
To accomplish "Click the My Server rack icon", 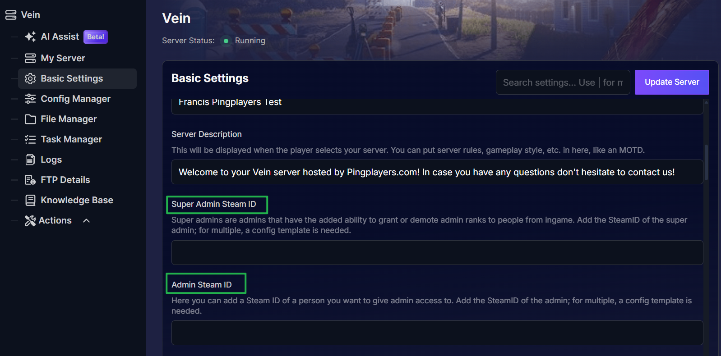I will [30, 58].
